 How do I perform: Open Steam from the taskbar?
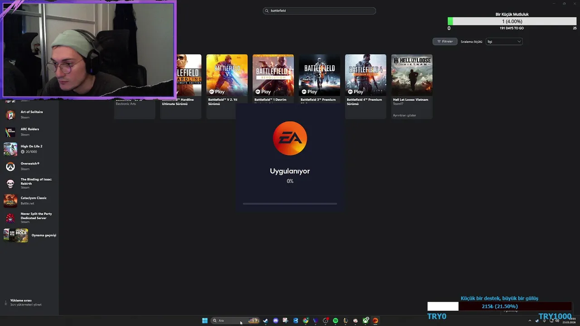[266, 321]
